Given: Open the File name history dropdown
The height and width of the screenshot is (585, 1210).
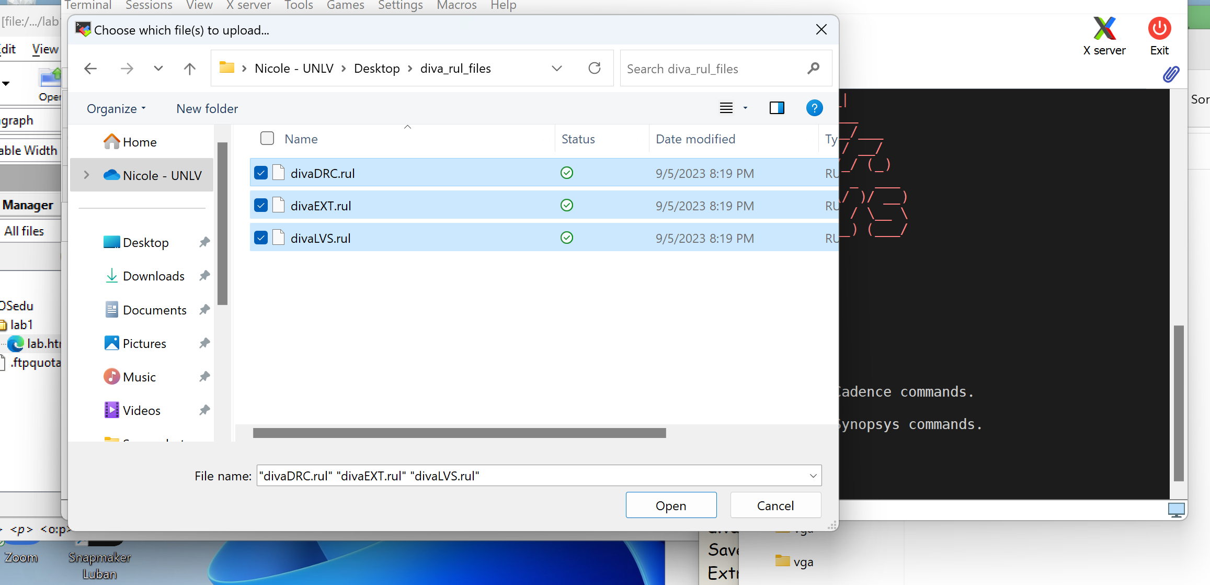Looking at the screenshot, I should pyautogui.click(x=813, y=476).
